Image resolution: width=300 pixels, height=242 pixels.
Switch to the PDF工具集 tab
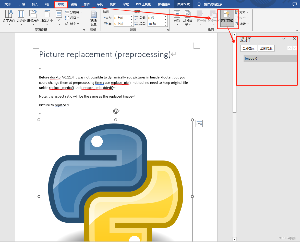(143, 4)
